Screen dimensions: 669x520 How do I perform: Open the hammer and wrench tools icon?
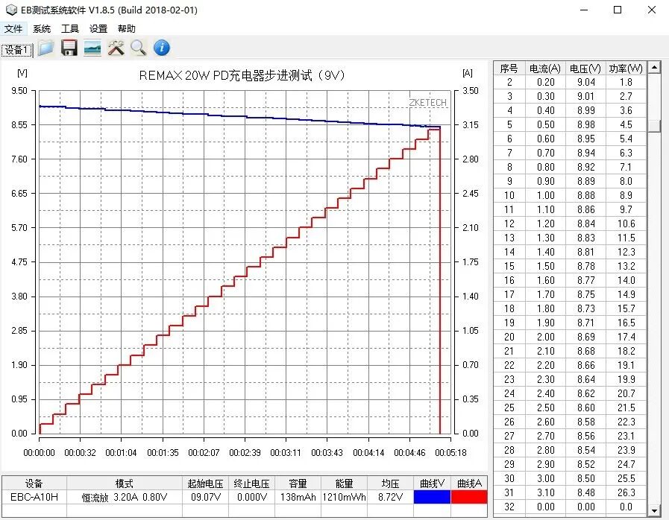116,48
